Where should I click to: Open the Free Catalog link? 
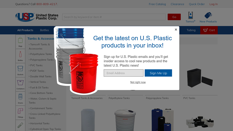[x=157, y=4]
